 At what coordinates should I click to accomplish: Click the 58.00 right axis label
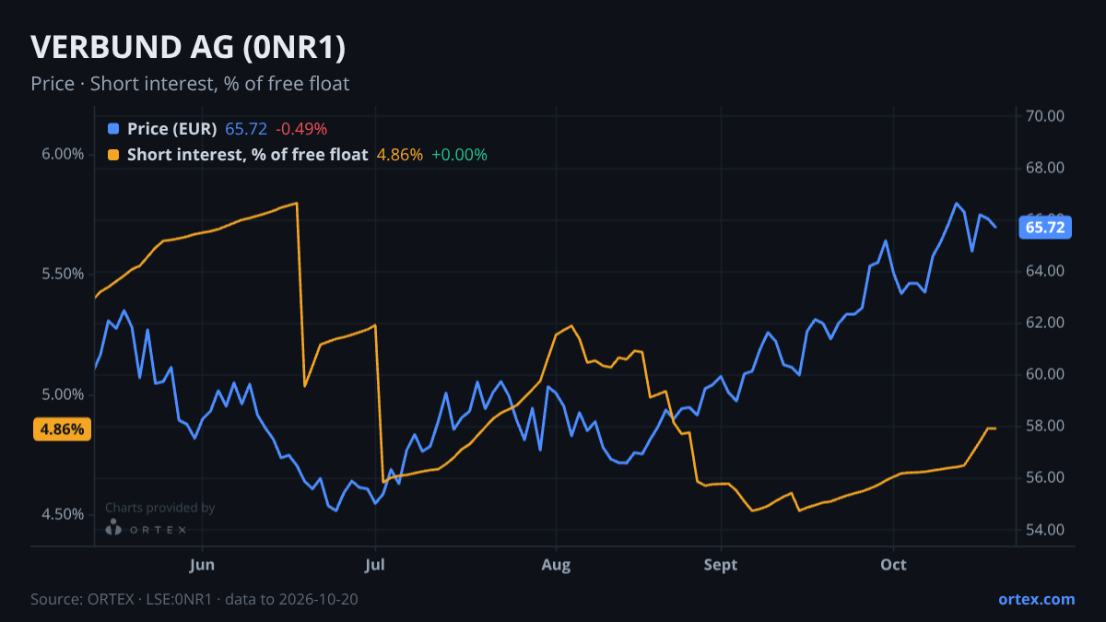(x=1045, y=426)
